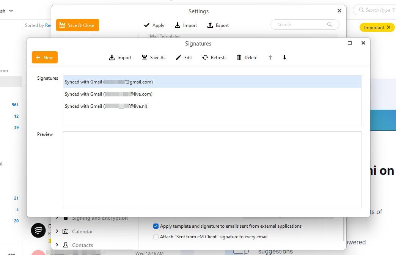Change the Sorted by option in mail list

point(48,25)
